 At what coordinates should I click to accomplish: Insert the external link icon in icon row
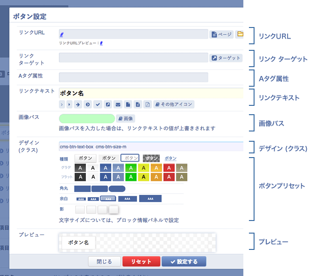click(x=108, y=104)
